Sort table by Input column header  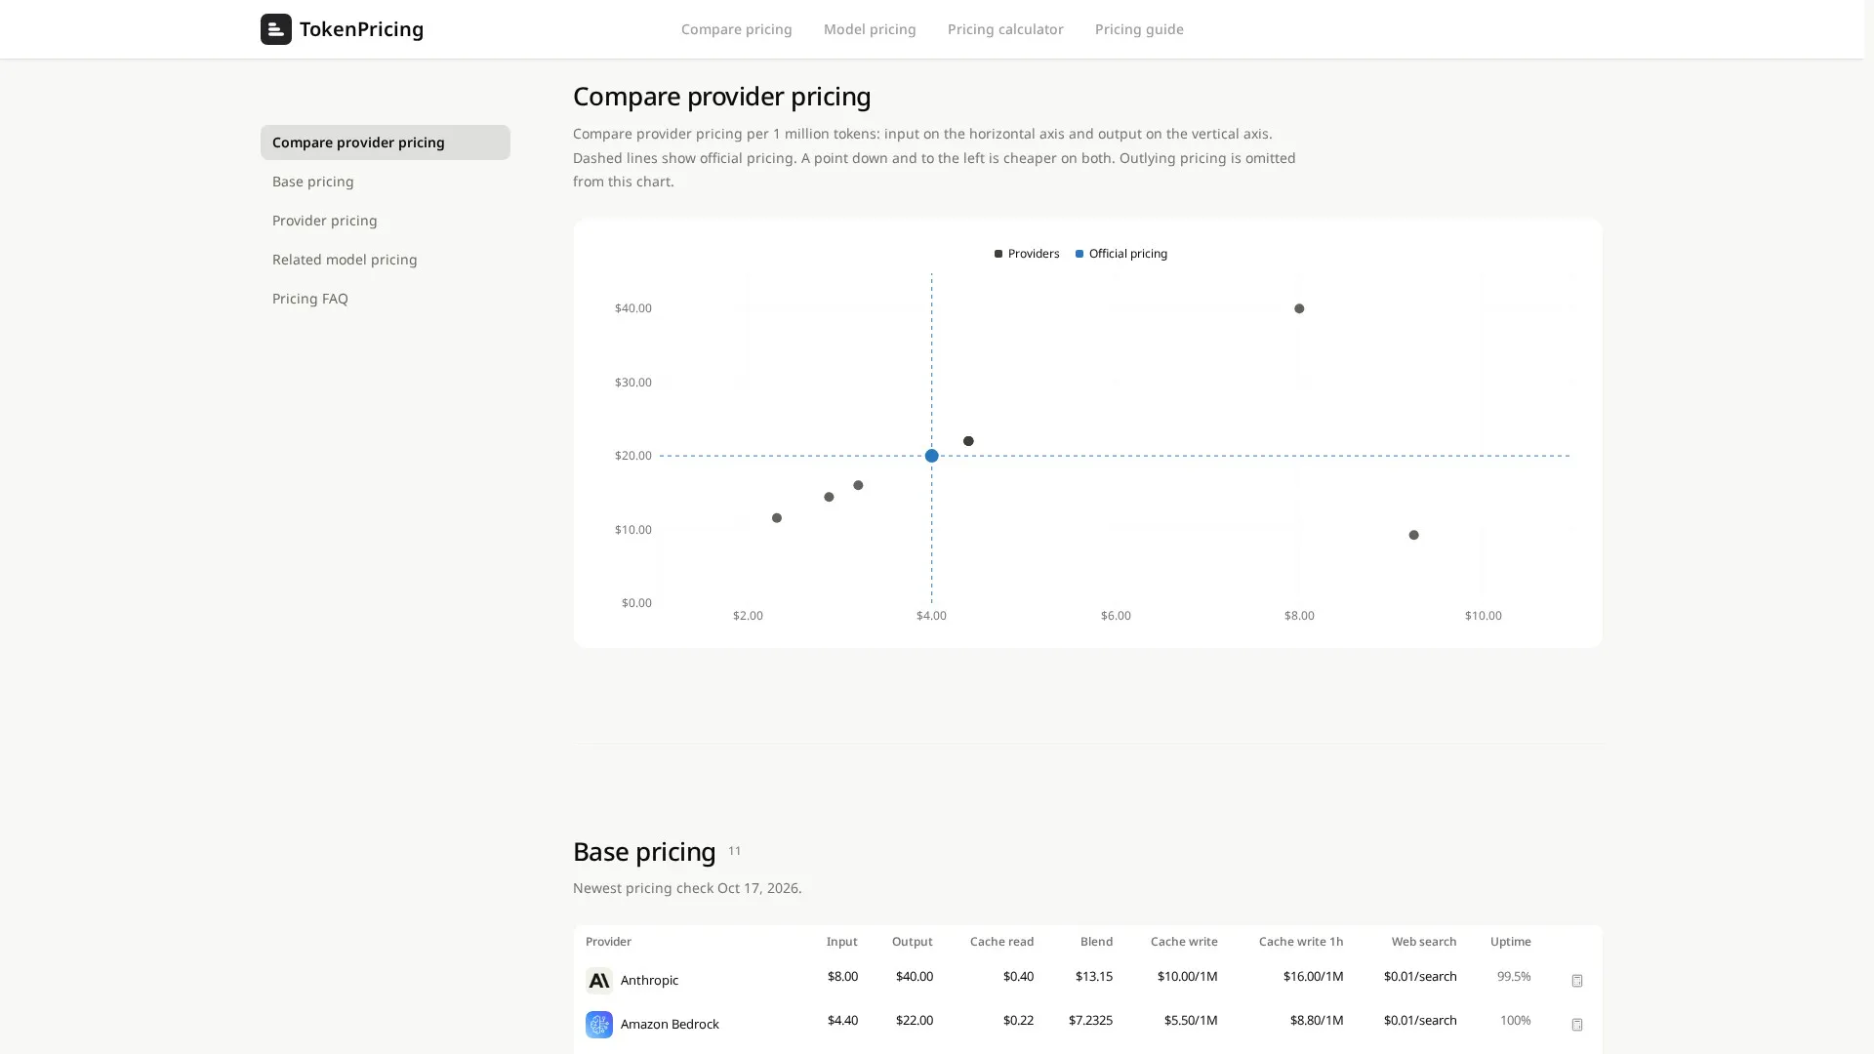click(x=841, y=942)
